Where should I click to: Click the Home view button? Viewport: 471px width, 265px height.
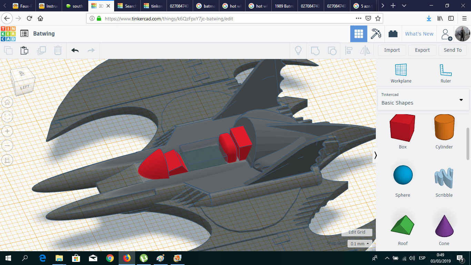coord(7,102)
